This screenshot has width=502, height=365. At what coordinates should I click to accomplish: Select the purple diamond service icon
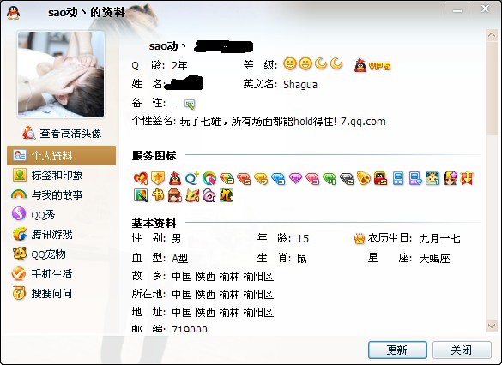(x=295, y=178)
